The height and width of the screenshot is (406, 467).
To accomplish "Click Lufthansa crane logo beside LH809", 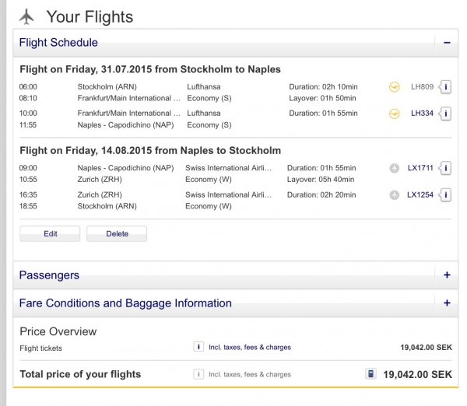I will tap(395, 87).
